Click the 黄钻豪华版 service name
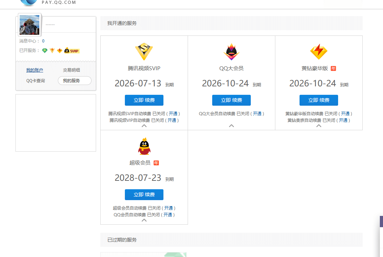This screenshot has height=257, width=383. tap(315, 68)
